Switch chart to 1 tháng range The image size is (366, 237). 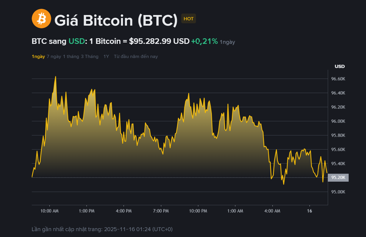click(x=71, y=57)
